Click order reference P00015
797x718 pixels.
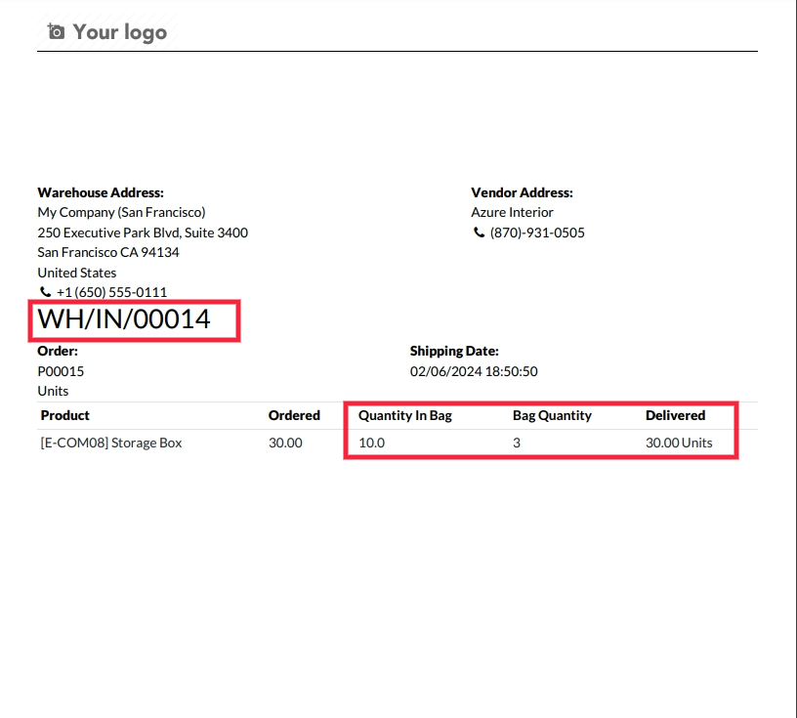[x=61, y=371]
